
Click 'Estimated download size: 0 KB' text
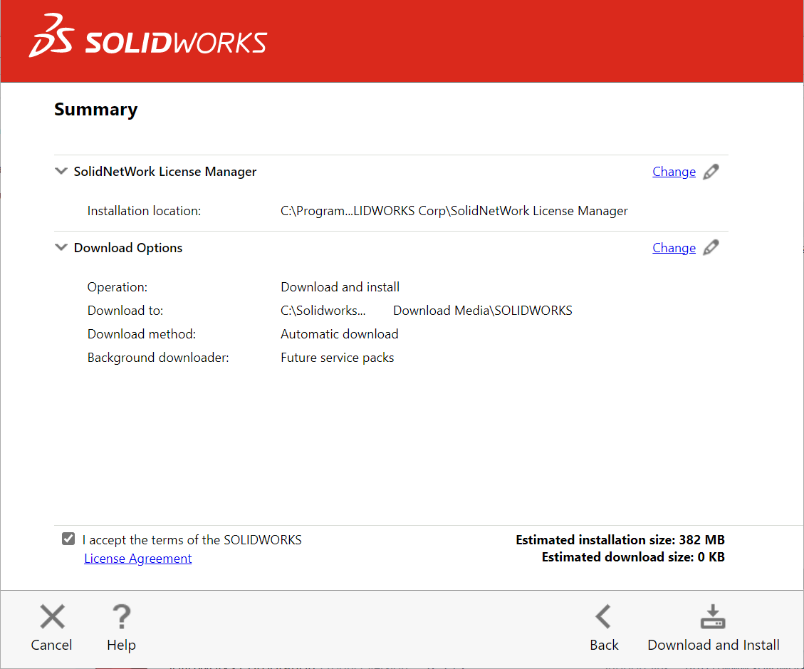click(x=633, y=557)
